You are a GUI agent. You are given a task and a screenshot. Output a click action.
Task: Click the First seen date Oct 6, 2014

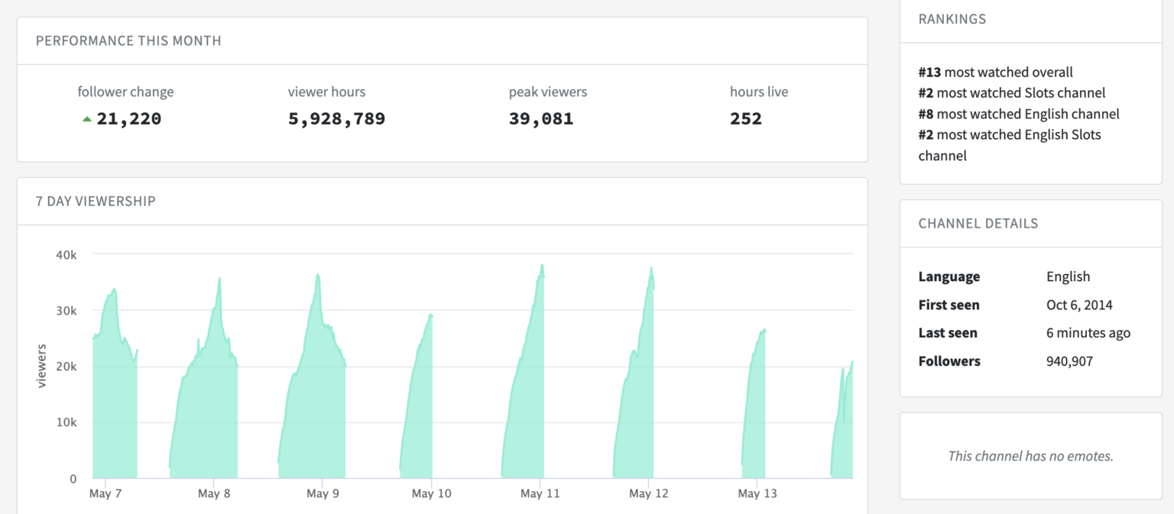[1078, 305]
